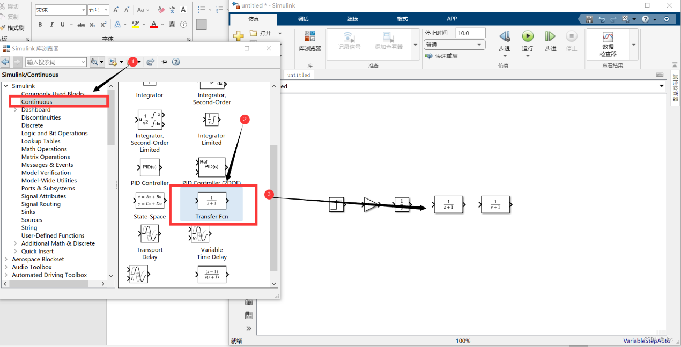The image size is (681, 347).
Task: Click the new model yellow plus icon
Action: (239, 36)
